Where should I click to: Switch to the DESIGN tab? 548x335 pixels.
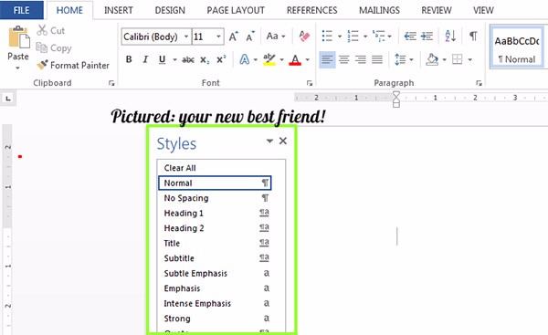(170, 10)
